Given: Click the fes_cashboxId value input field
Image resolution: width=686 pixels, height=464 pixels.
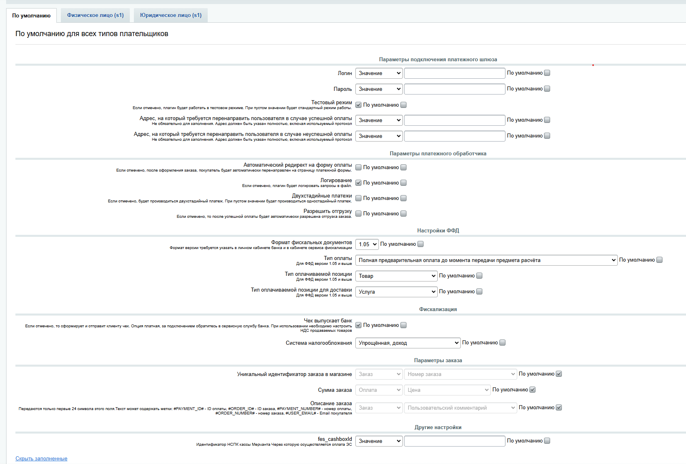Looking at the screenshot, I should coord(454,441).
